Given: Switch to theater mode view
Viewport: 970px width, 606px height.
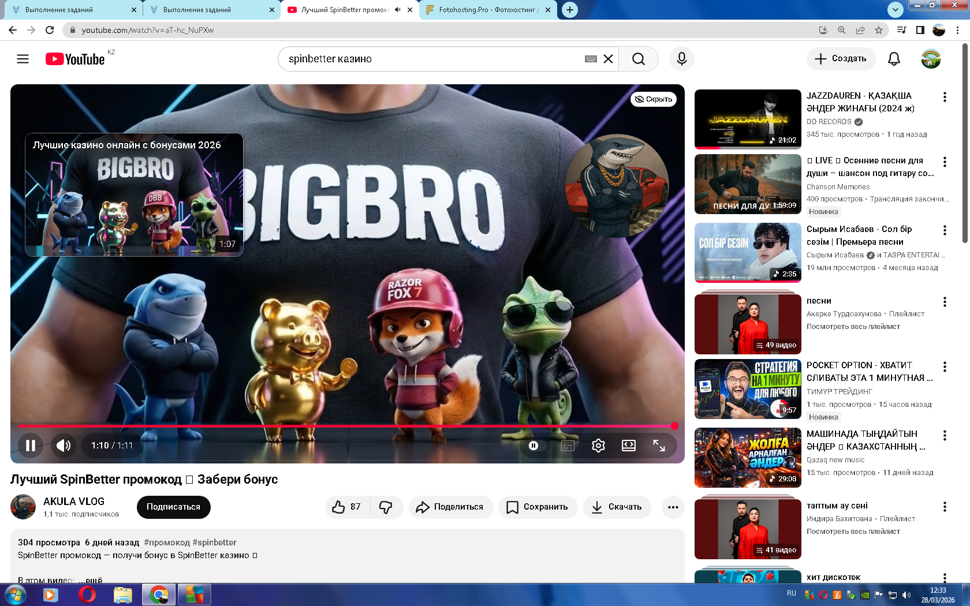Looking at the screenshot, I should click(x=628, y=446).
